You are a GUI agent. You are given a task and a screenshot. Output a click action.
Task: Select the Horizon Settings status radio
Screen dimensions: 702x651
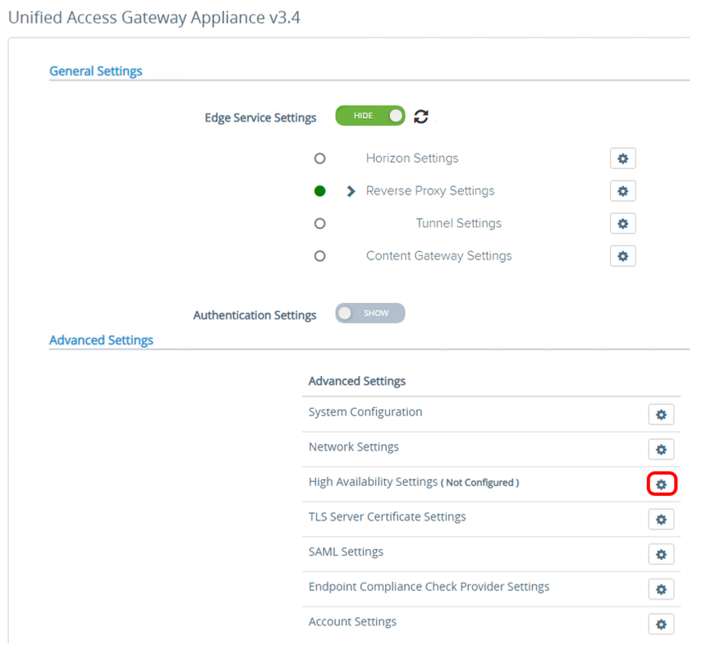[319, 158]
